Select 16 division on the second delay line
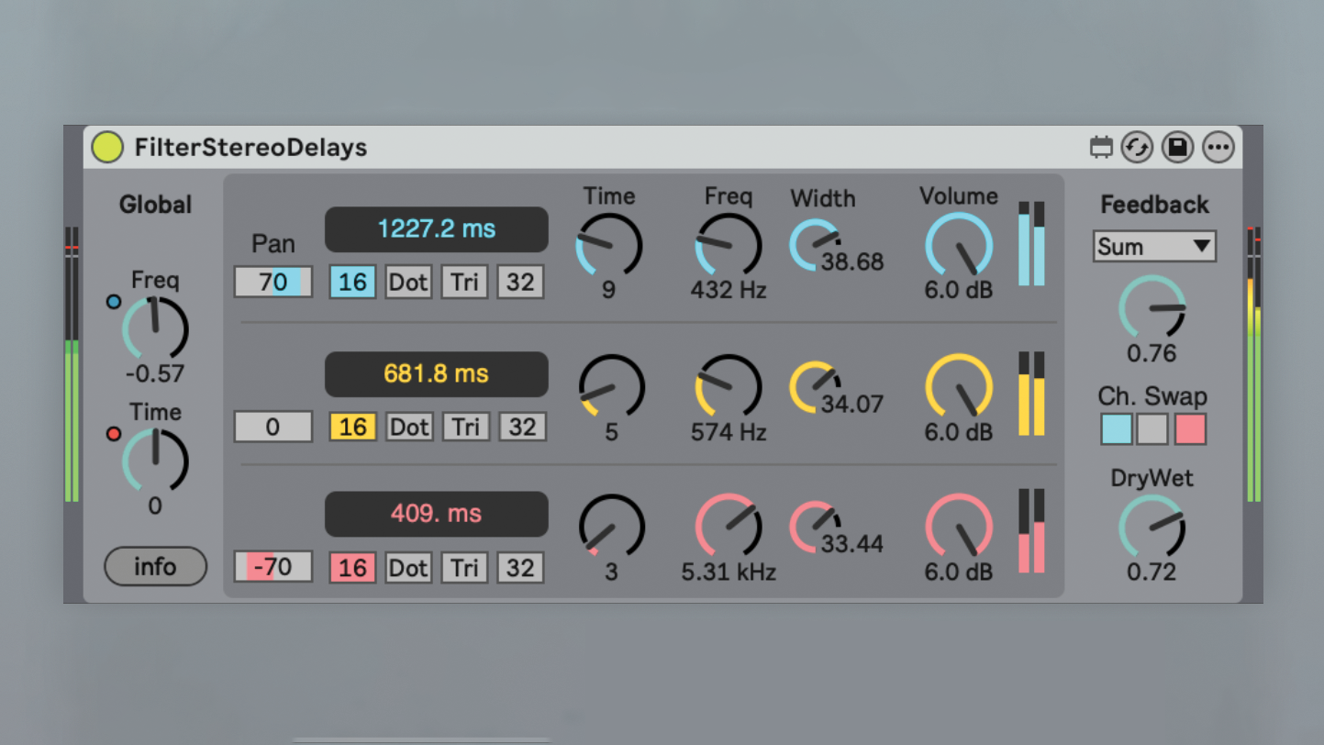Screen dimensions: 1324x745 click(x=352, y=426)
